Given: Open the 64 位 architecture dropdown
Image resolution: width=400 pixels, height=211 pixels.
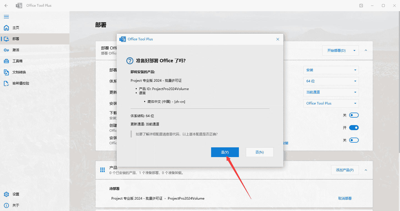Looking at the screenshot, I should (x=331, y=81).
